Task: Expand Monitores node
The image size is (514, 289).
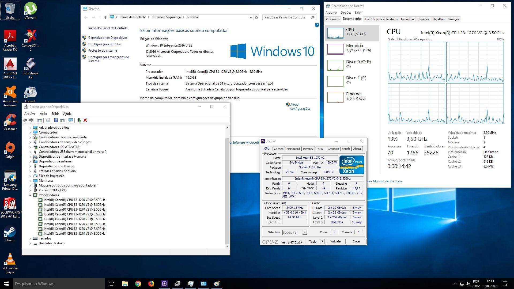Action: 30,181
